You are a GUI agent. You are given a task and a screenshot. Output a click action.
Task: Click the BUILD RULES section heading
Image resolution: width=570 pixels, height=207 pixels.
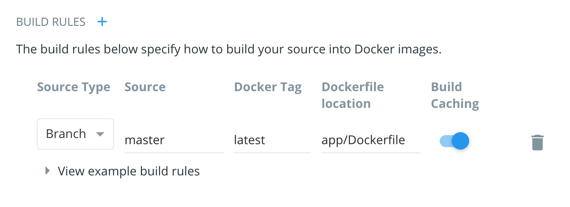[51, 22]
